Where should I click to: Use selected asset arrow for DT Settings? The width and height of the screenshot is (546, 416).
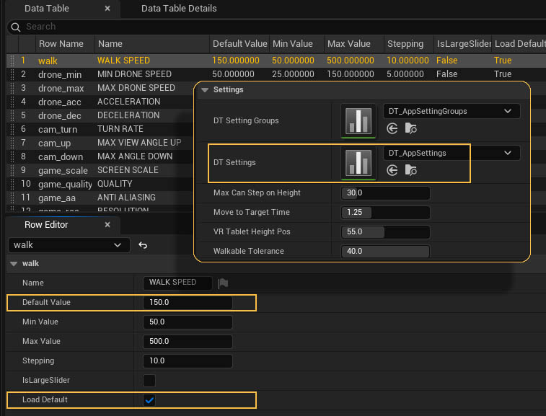(x=392, y=170)
